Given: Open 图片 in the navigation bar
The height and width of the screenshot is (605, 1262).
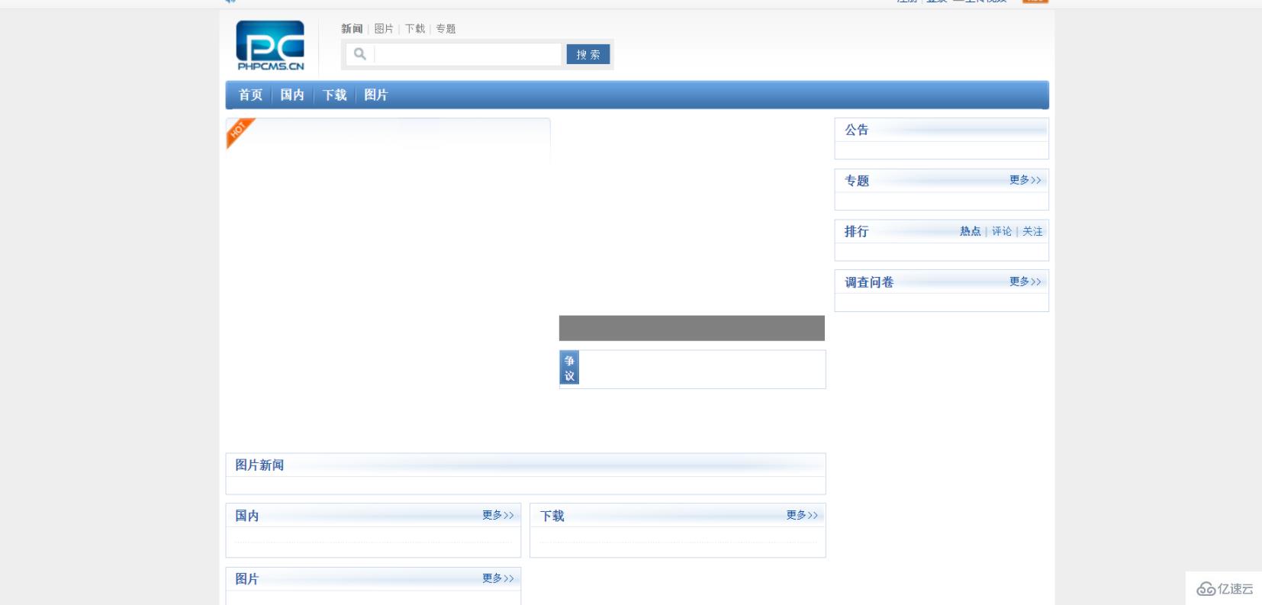Looking at the screenshot, I should tap(376, 95).
